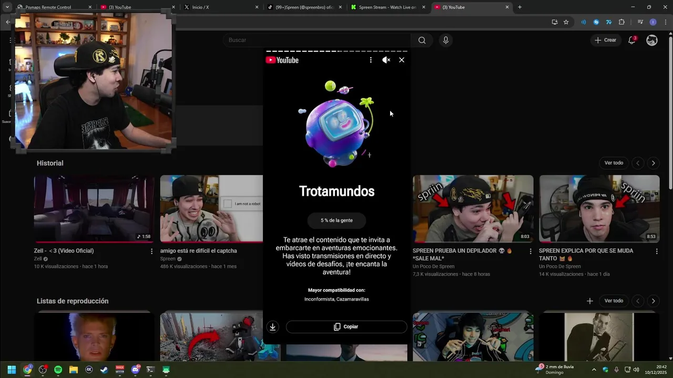The width and height of the screenshot is (673, 378).
Task: Open the Recap story three-dot options menu
Action: [x=371, y=60]
